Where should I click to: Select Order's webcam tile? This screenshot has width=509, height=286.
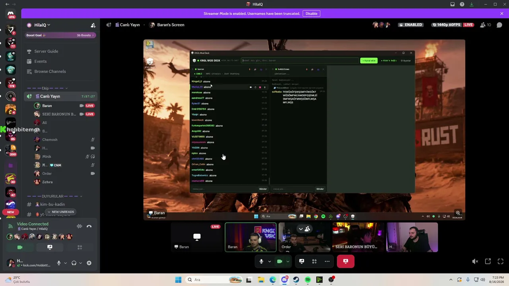[x=304, y=237]
